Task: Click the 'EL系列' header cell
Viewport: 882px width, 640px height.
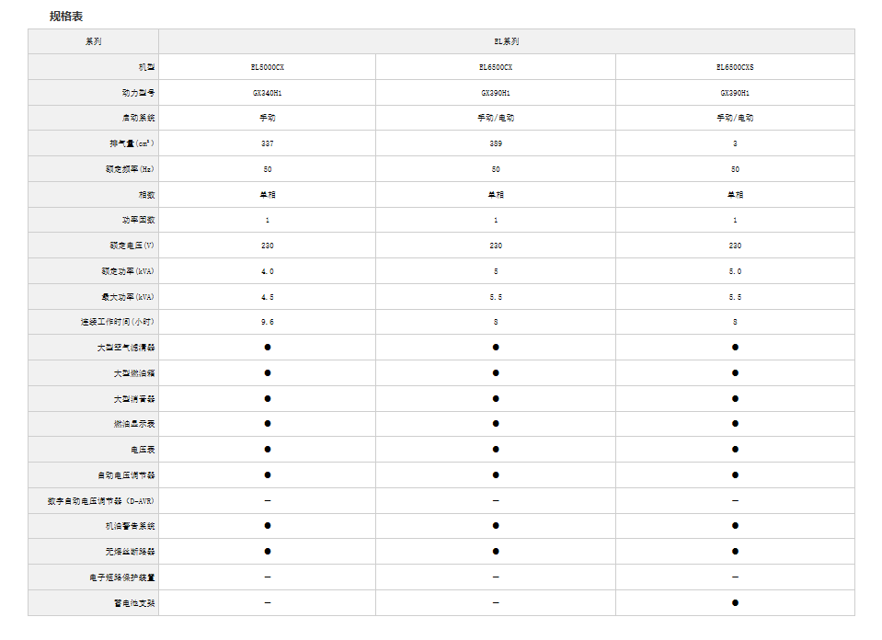Action: (x=506, y=41)
